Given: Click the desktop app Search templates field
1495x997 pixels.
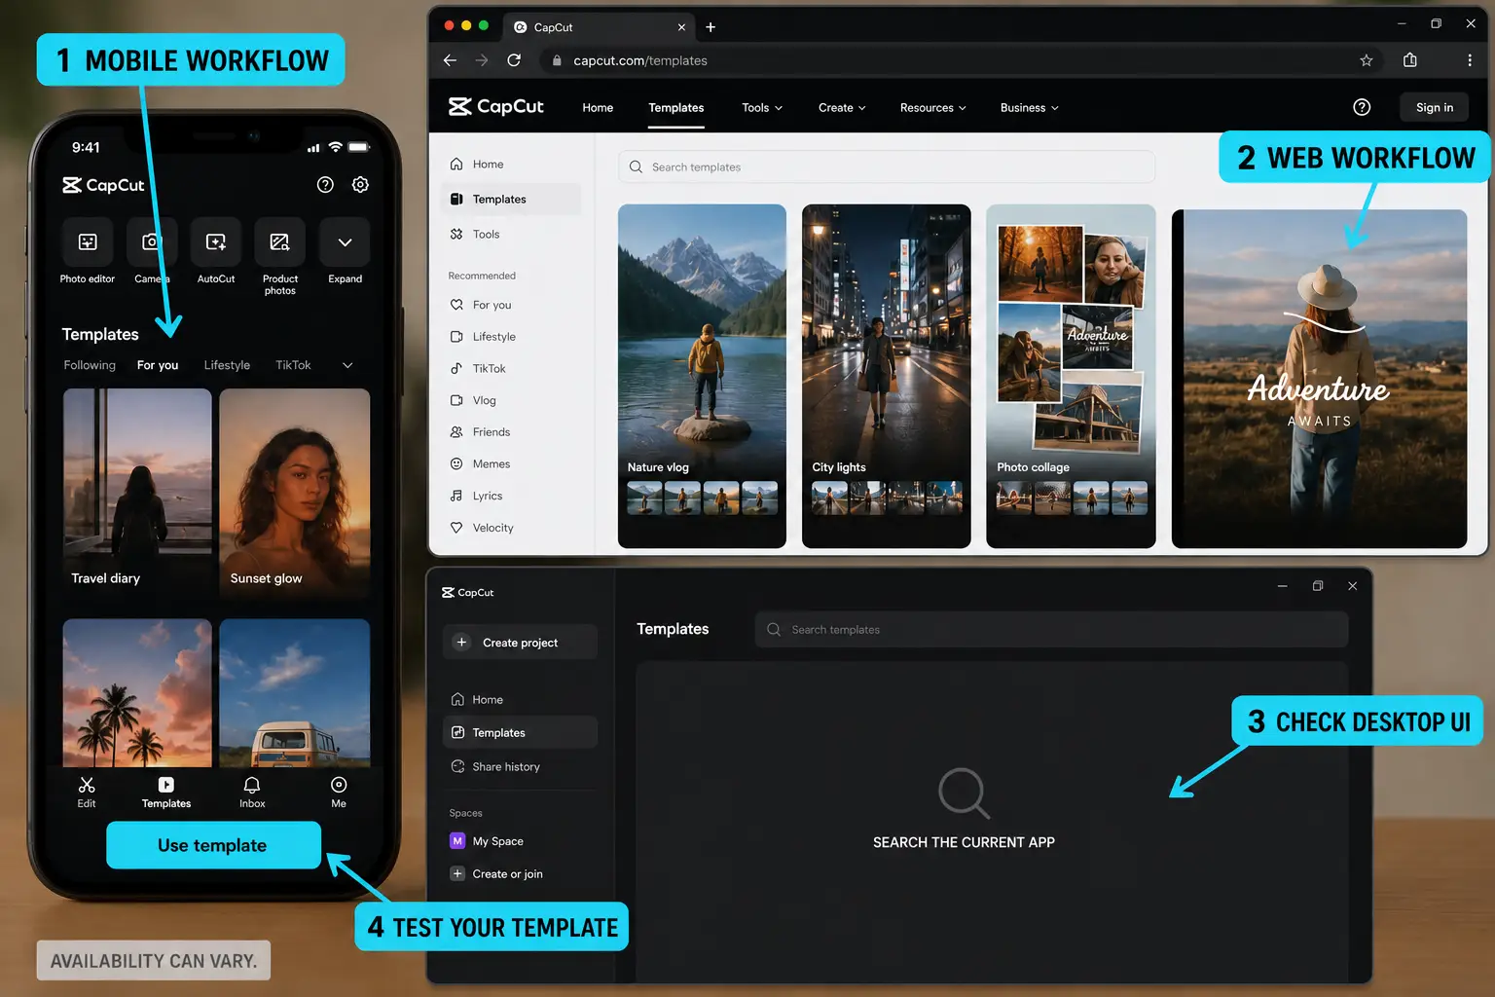Looking at the screenshot, I should [x=1051, y=630].
